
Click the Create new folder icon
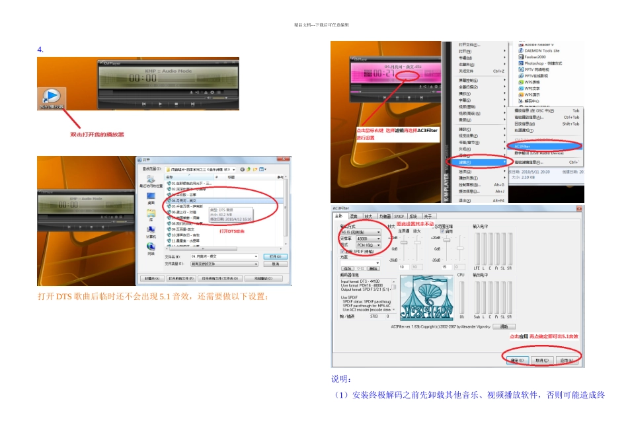pos(255,169)
